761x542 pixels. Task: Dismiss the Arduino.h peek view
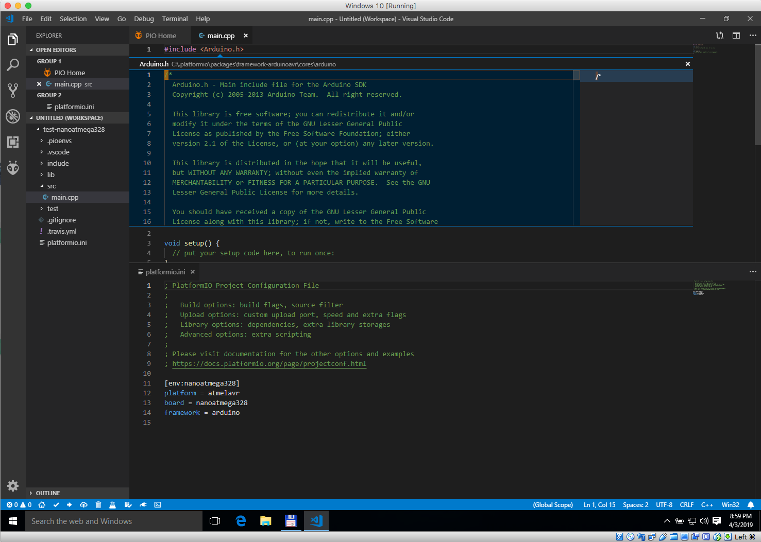[x=687, y=64]
